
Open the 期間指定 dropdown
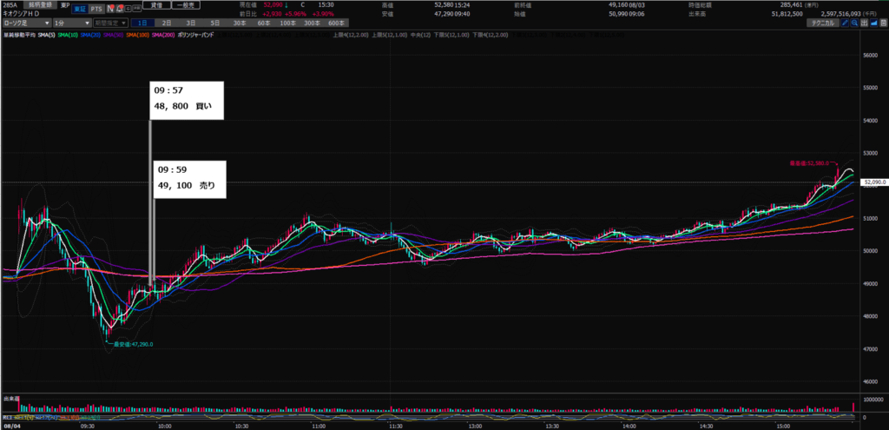click(x=110, y=23)
